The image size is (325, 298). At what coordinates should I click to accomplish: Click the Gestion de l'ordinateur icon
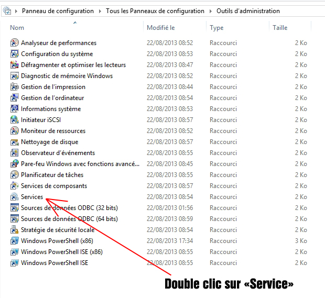[x=15, y=97]
